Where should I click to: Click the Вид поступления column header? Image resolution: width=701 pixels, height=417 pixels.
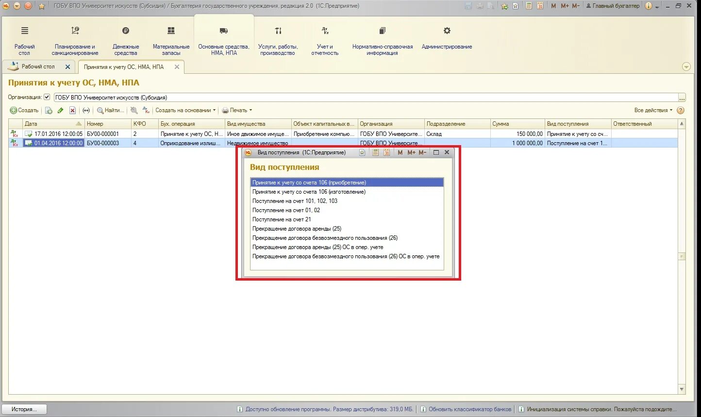[578, 124]
